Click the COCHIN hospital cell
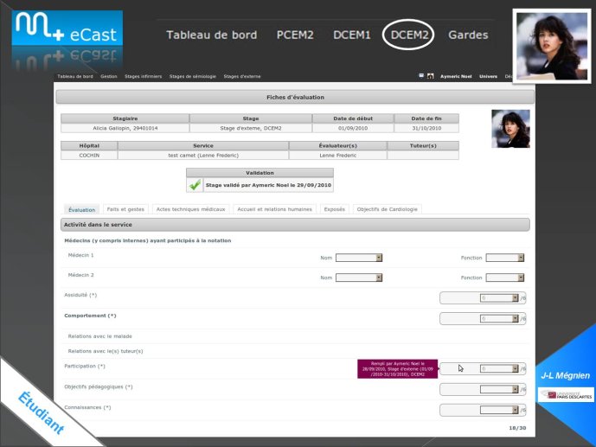This screenshot has height=447, width=596. pyautogui.click(x=89, y=156)
